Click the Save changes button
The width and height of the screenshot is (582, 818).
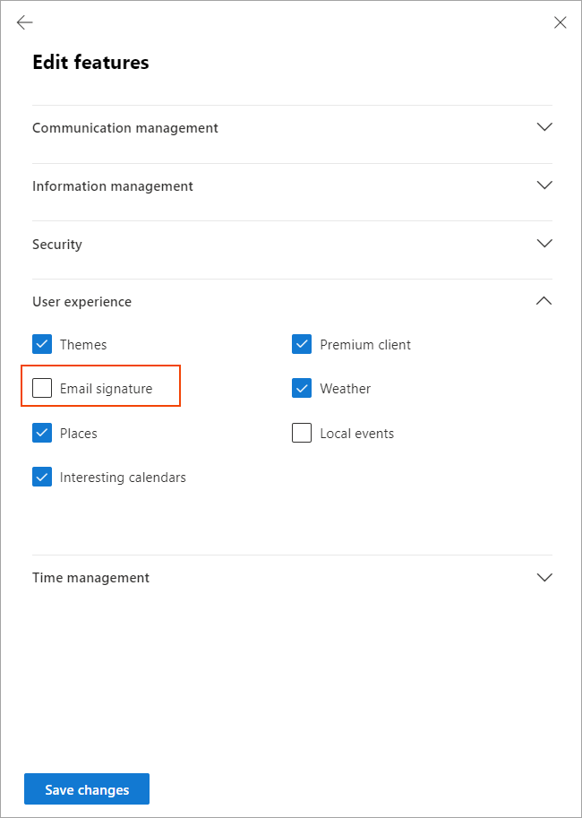[86, 788]
